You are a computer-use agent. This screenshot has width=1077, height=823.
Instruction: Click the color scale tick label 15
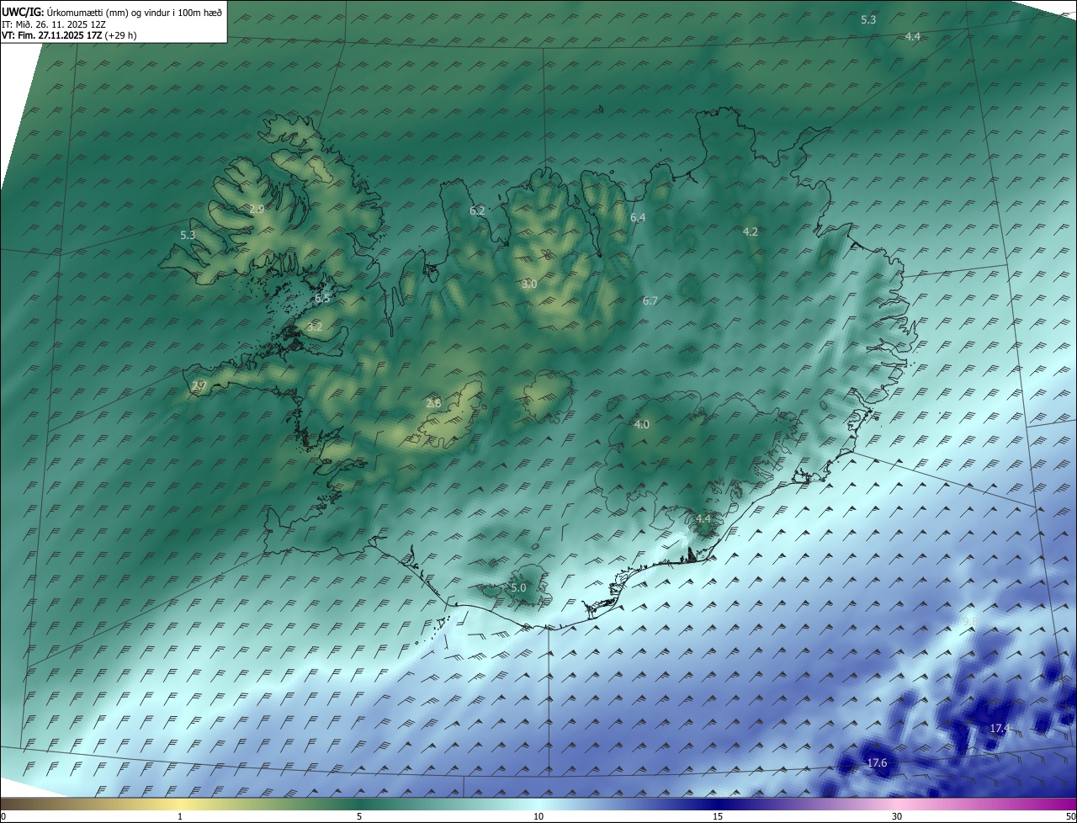(718, 816)
